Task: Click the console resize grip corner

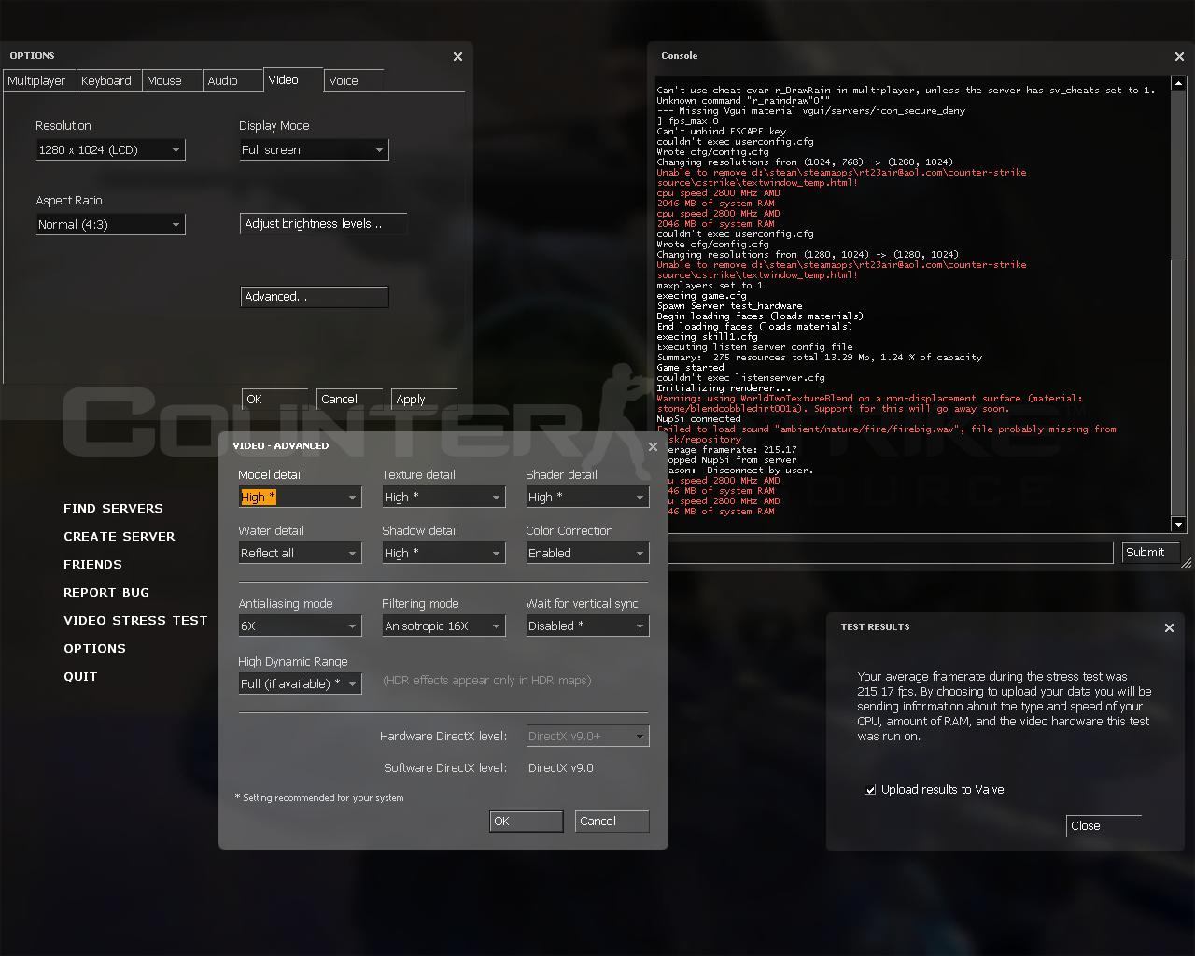Action: click(1187, 562)
